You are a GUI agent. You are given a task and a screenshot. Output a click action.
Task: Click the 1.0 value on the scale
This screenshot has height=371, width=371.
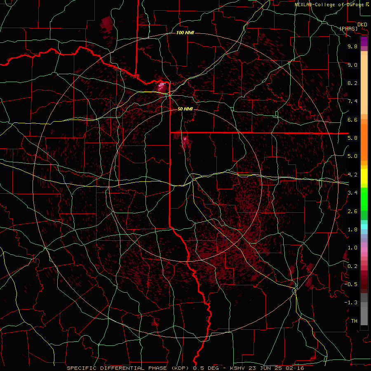[x=352, y=248]
